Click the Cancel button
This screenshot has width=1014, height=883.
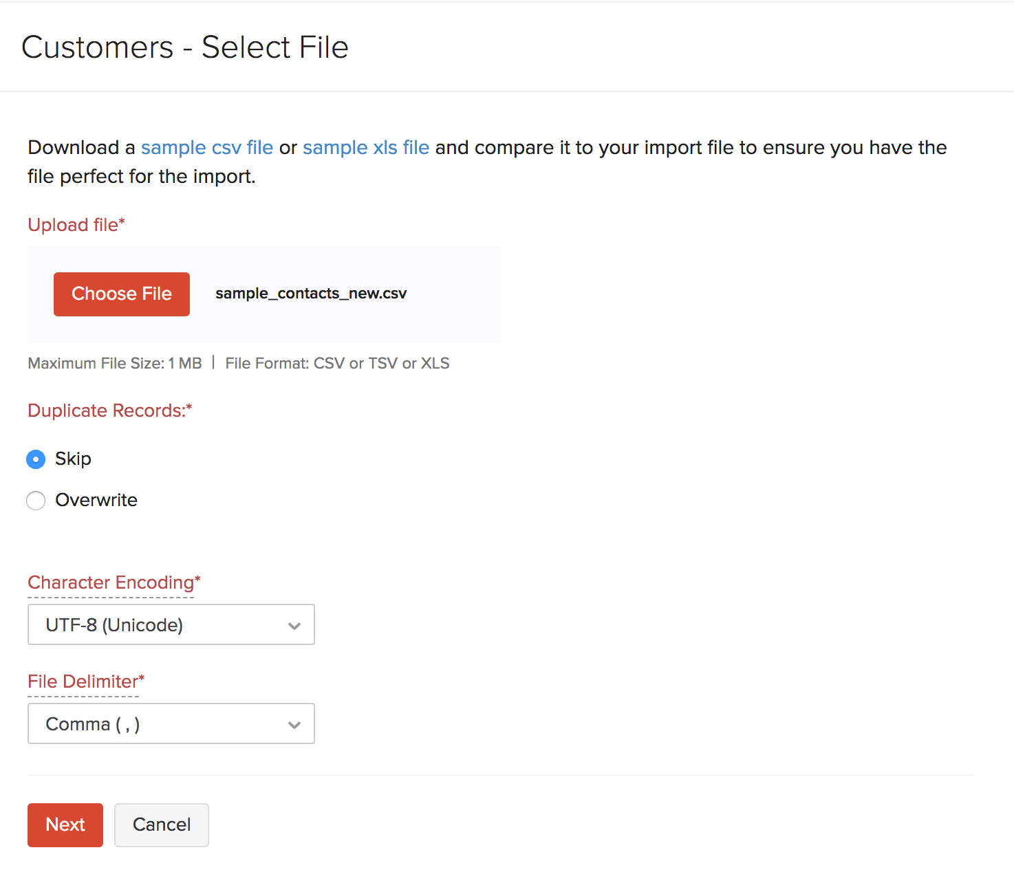click(162, 825)
